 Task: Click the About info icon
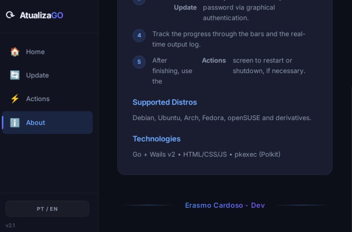click(15, 123)
